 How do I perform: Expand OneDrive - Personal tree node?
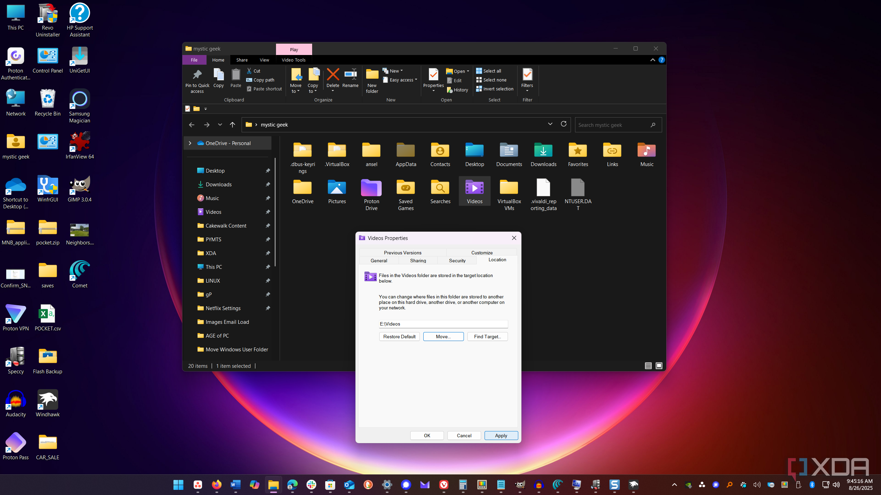(190, 143)
